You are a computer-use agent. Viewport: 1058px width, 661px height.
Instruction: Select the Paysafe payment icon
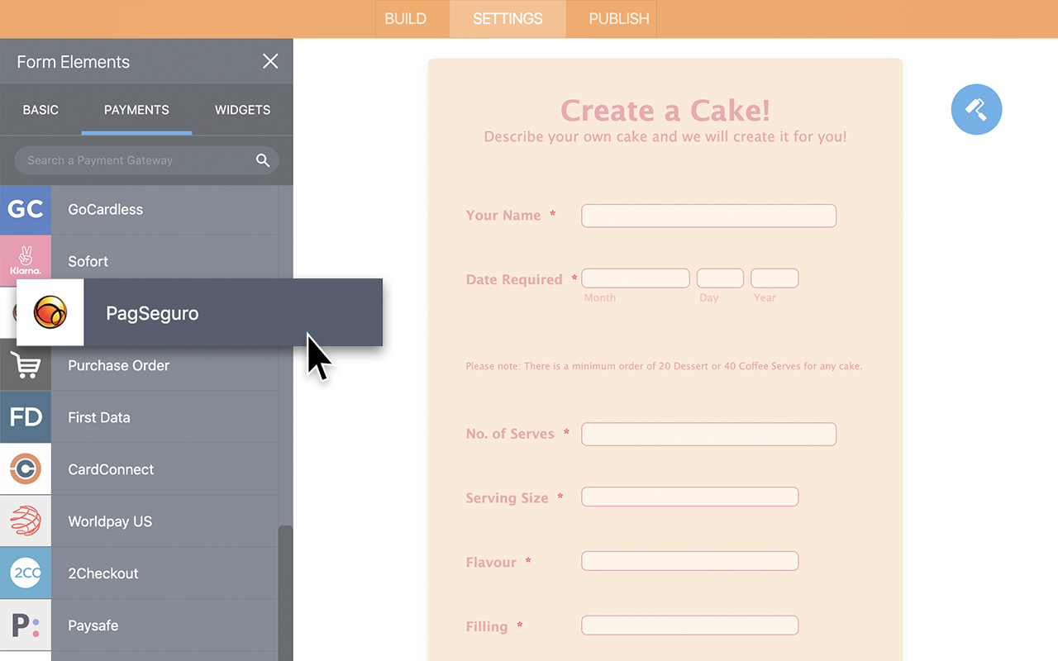25,625
